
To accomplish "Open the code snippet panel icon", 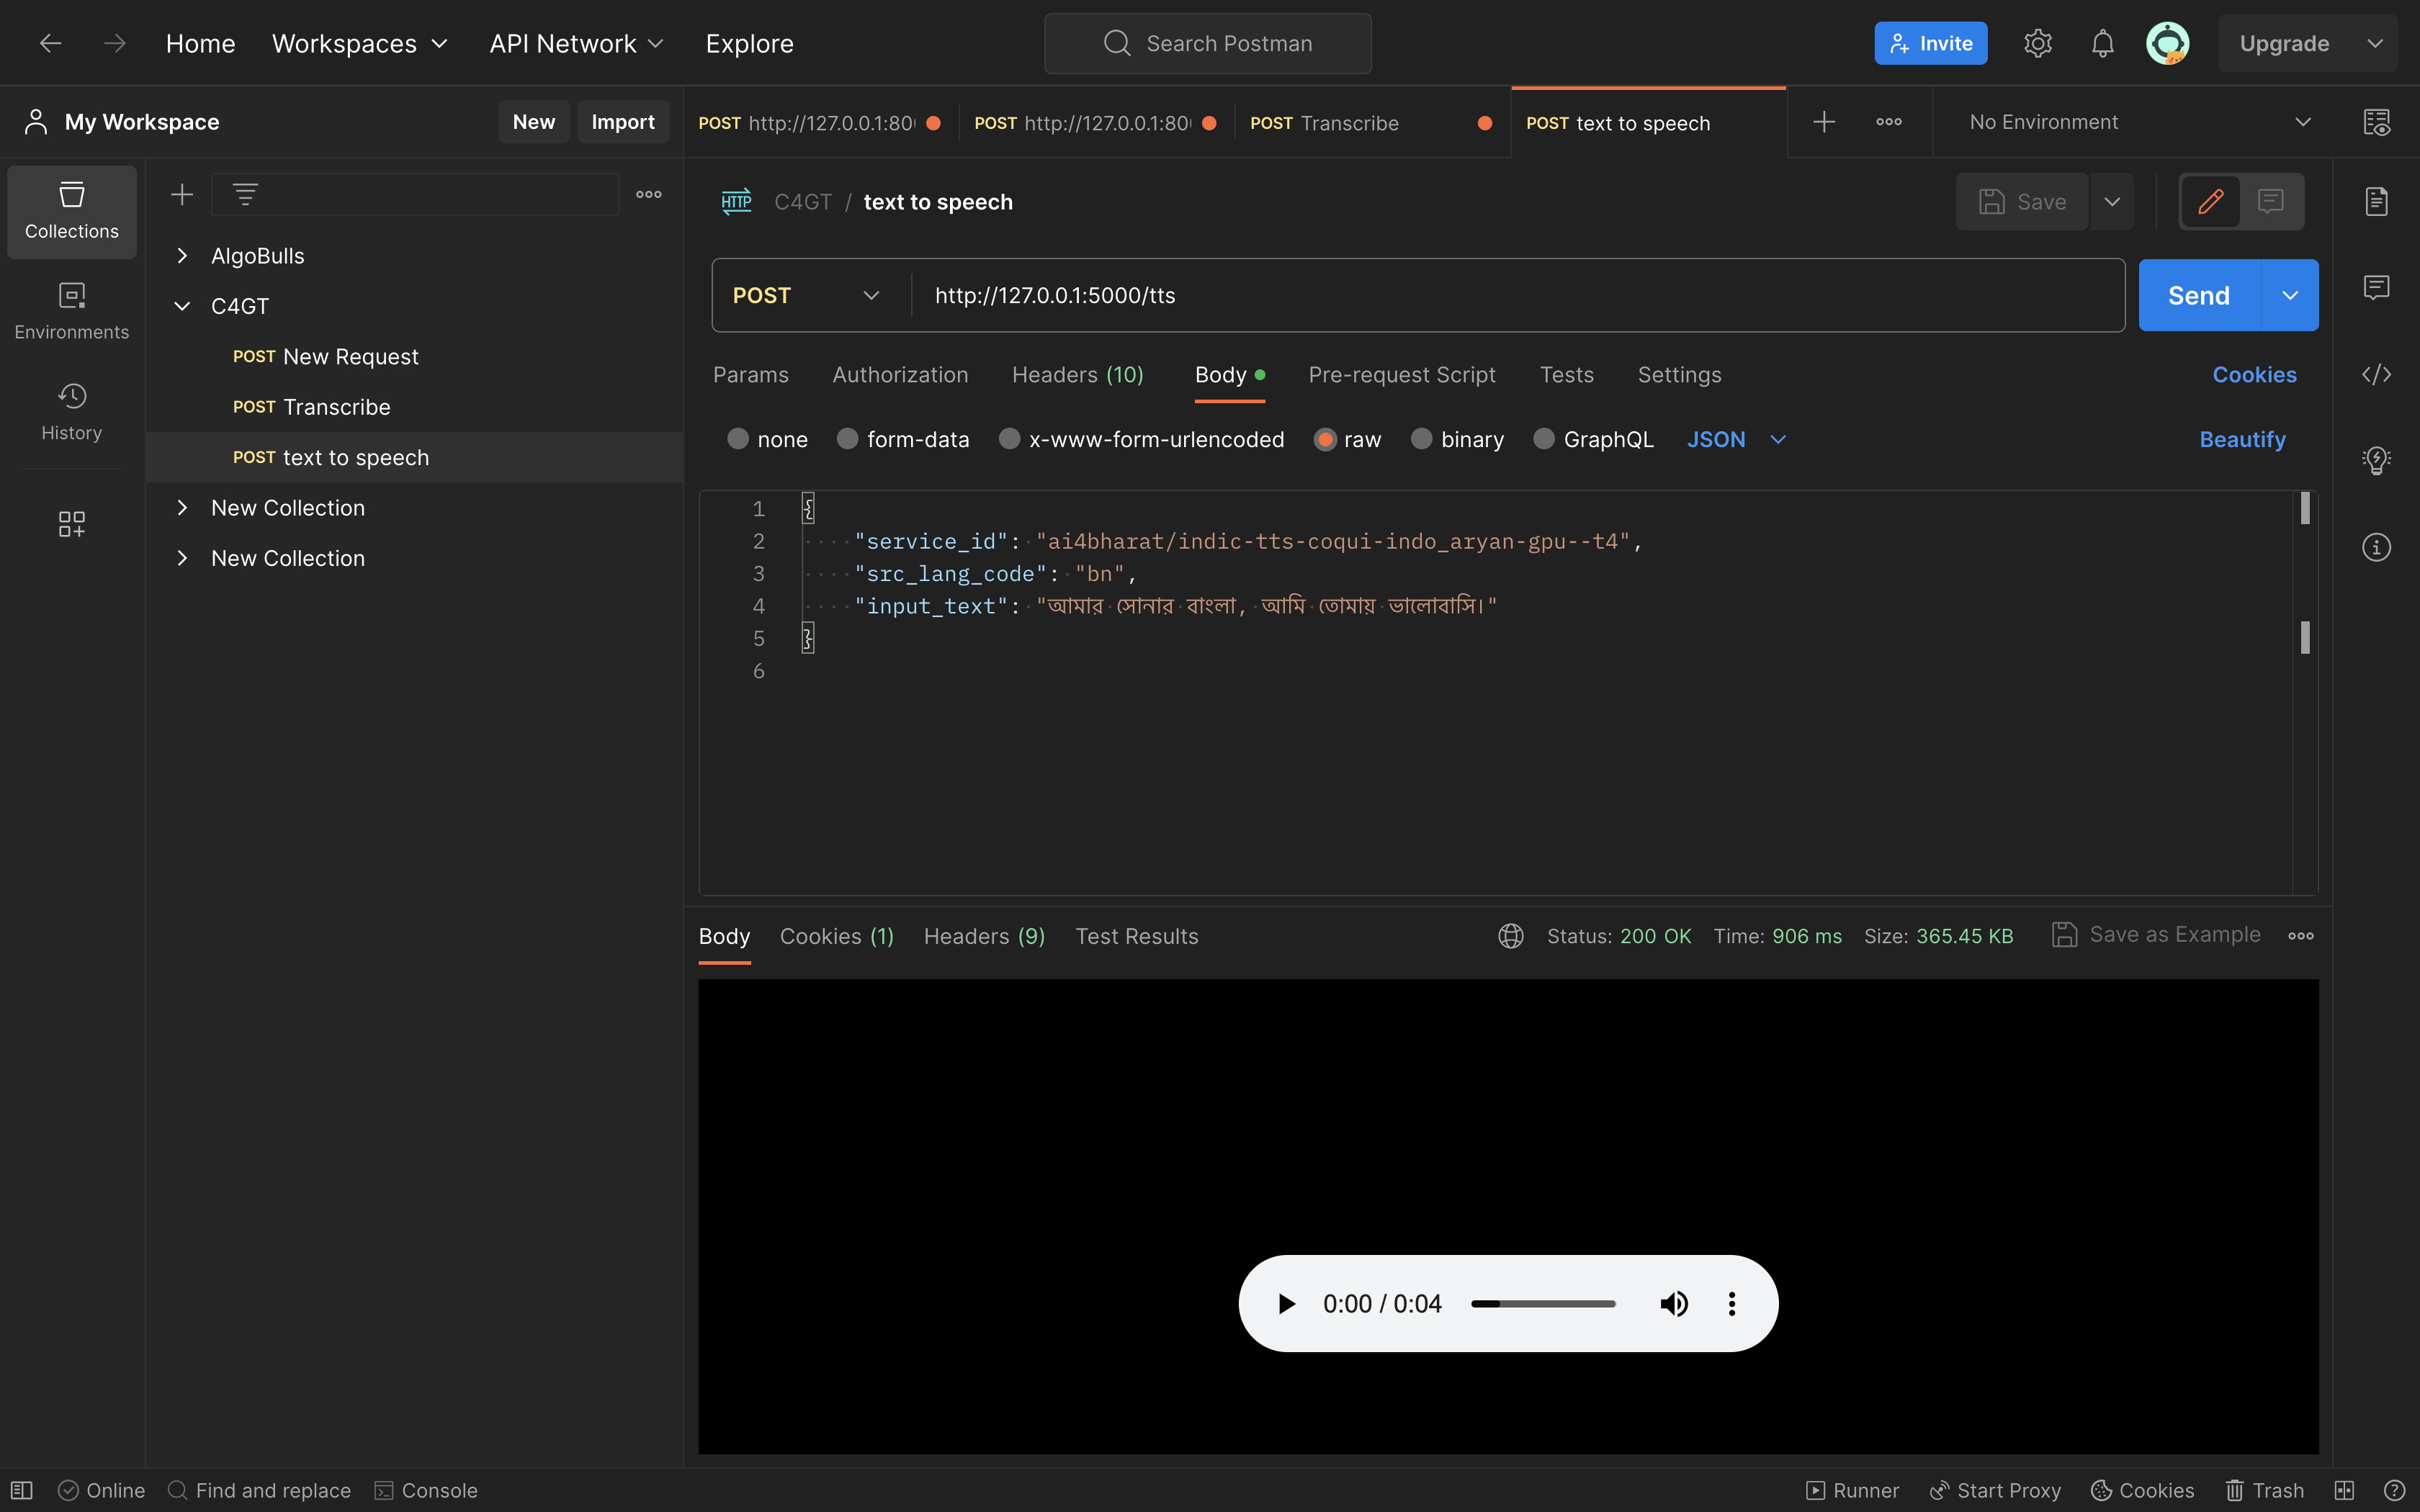I will coord(2377,375).
